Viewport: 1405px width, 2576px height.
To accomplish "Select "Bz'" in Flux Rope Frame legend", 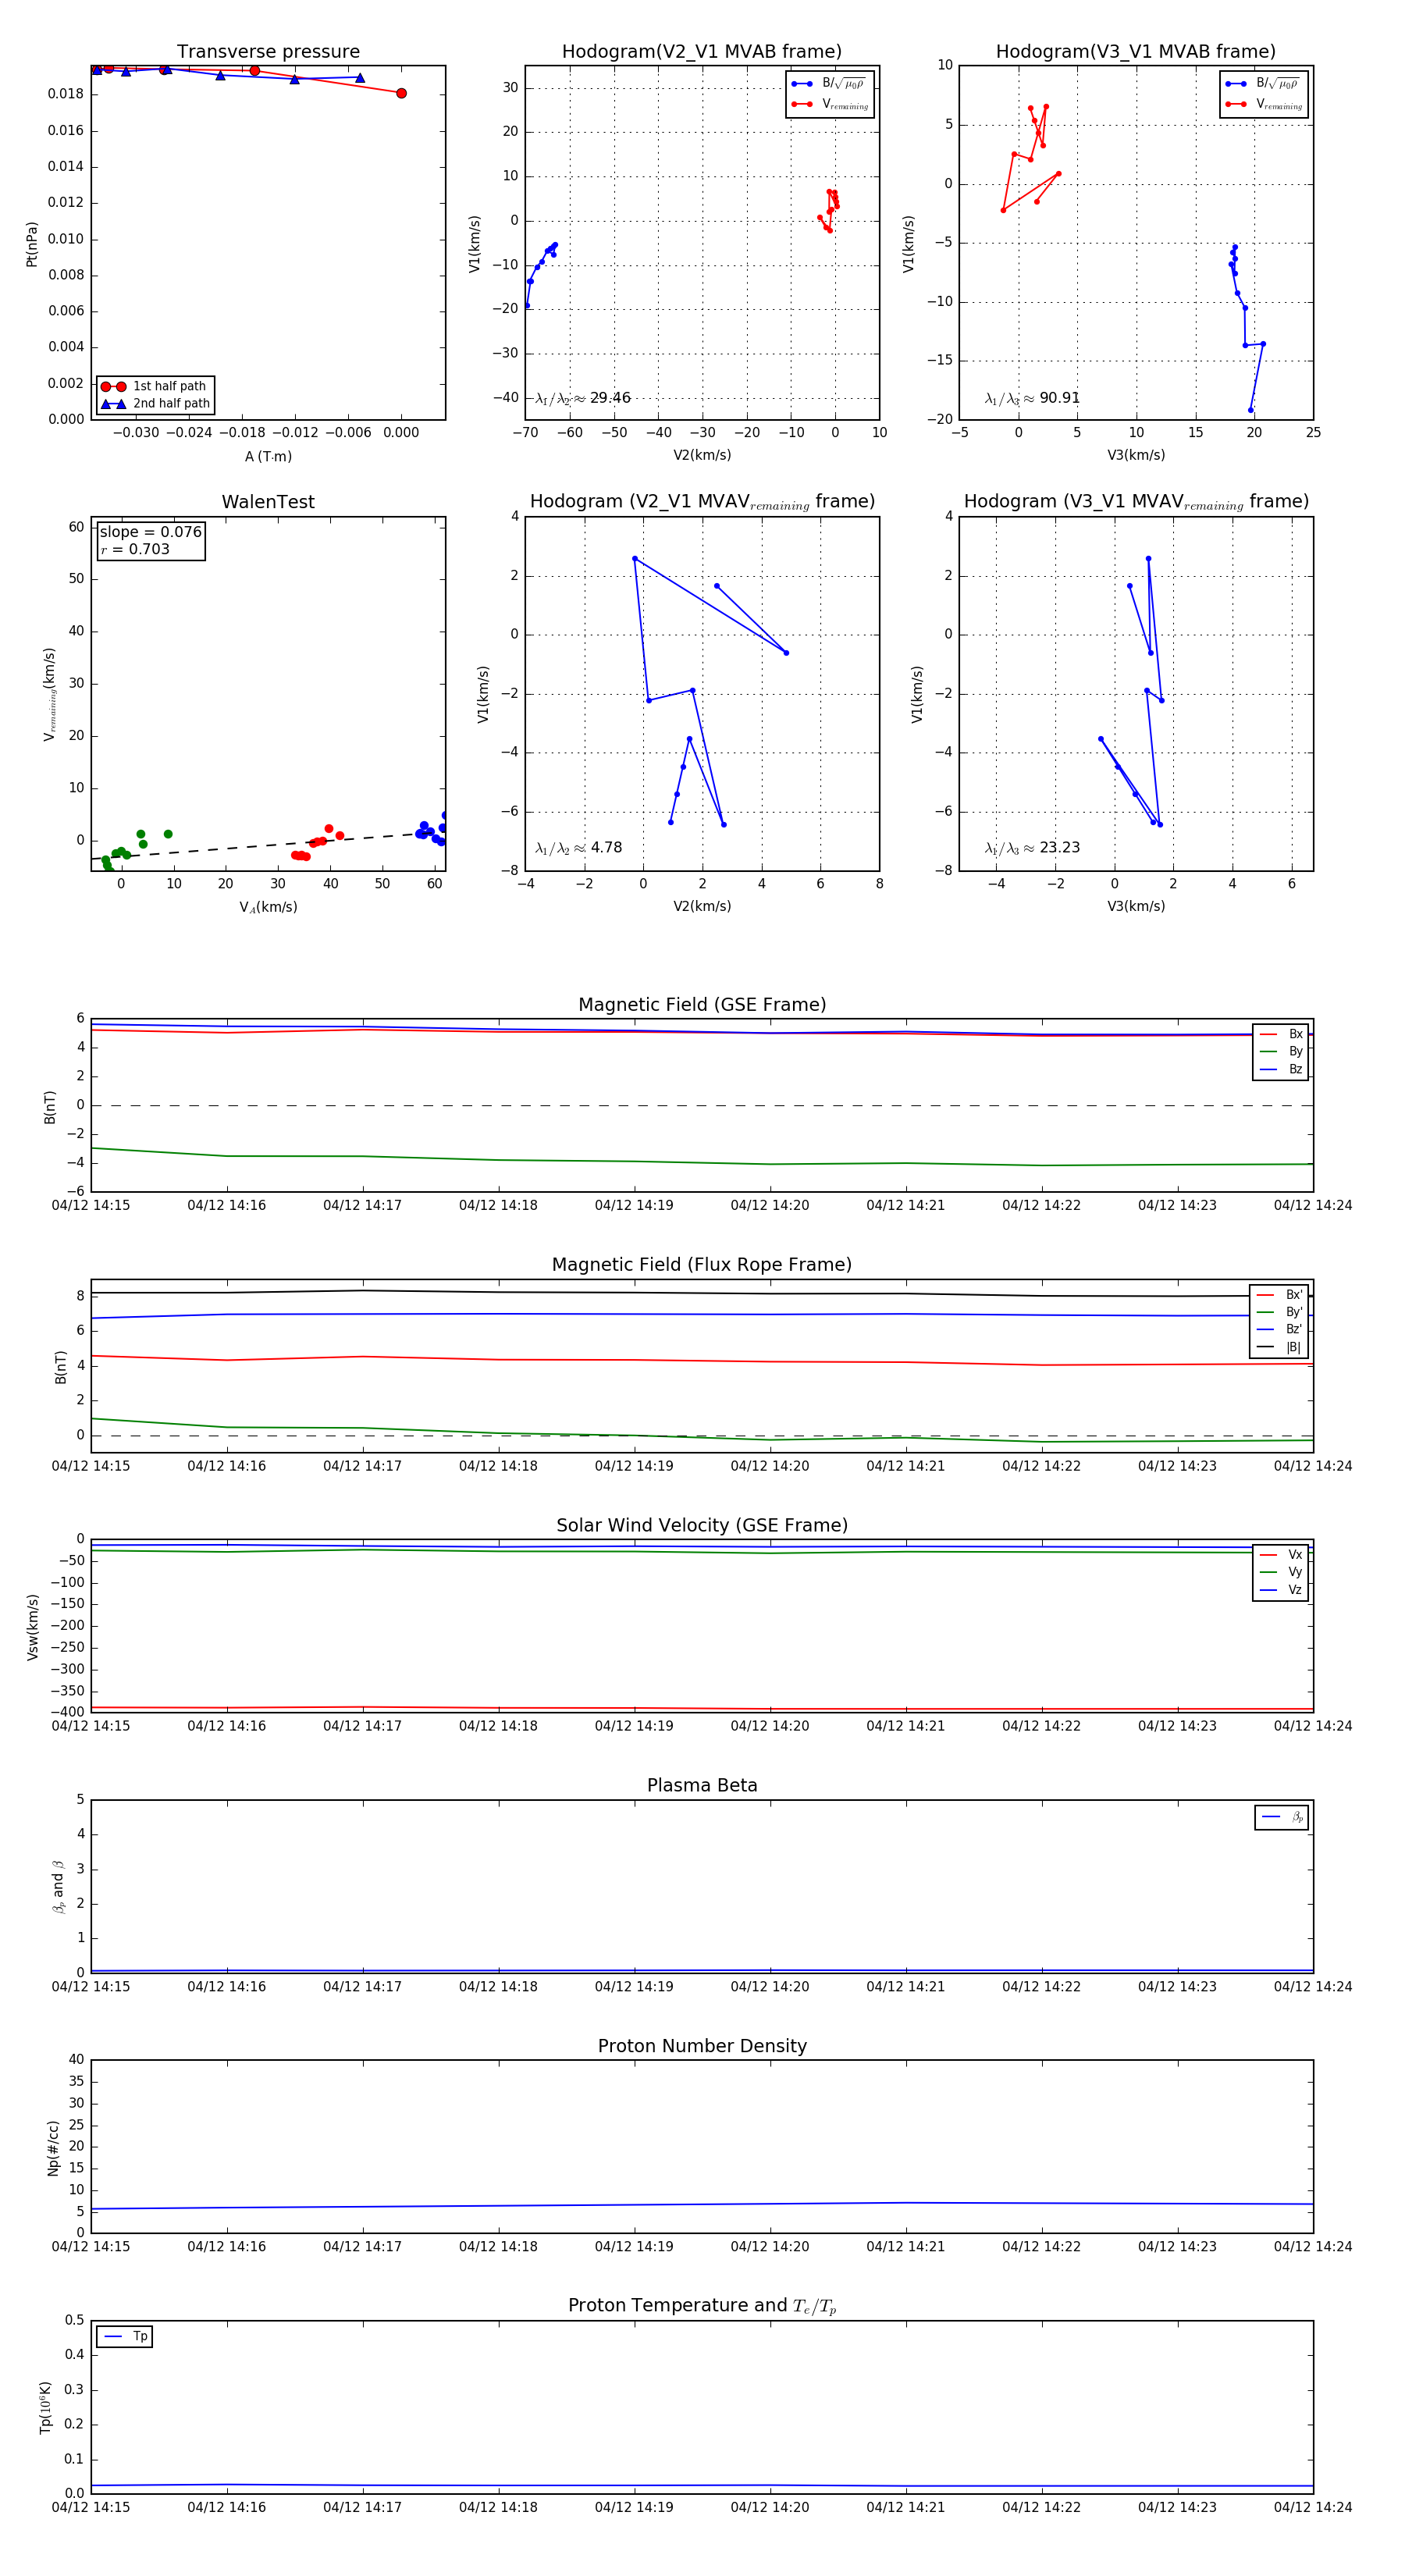I will coord(1279,1329).
